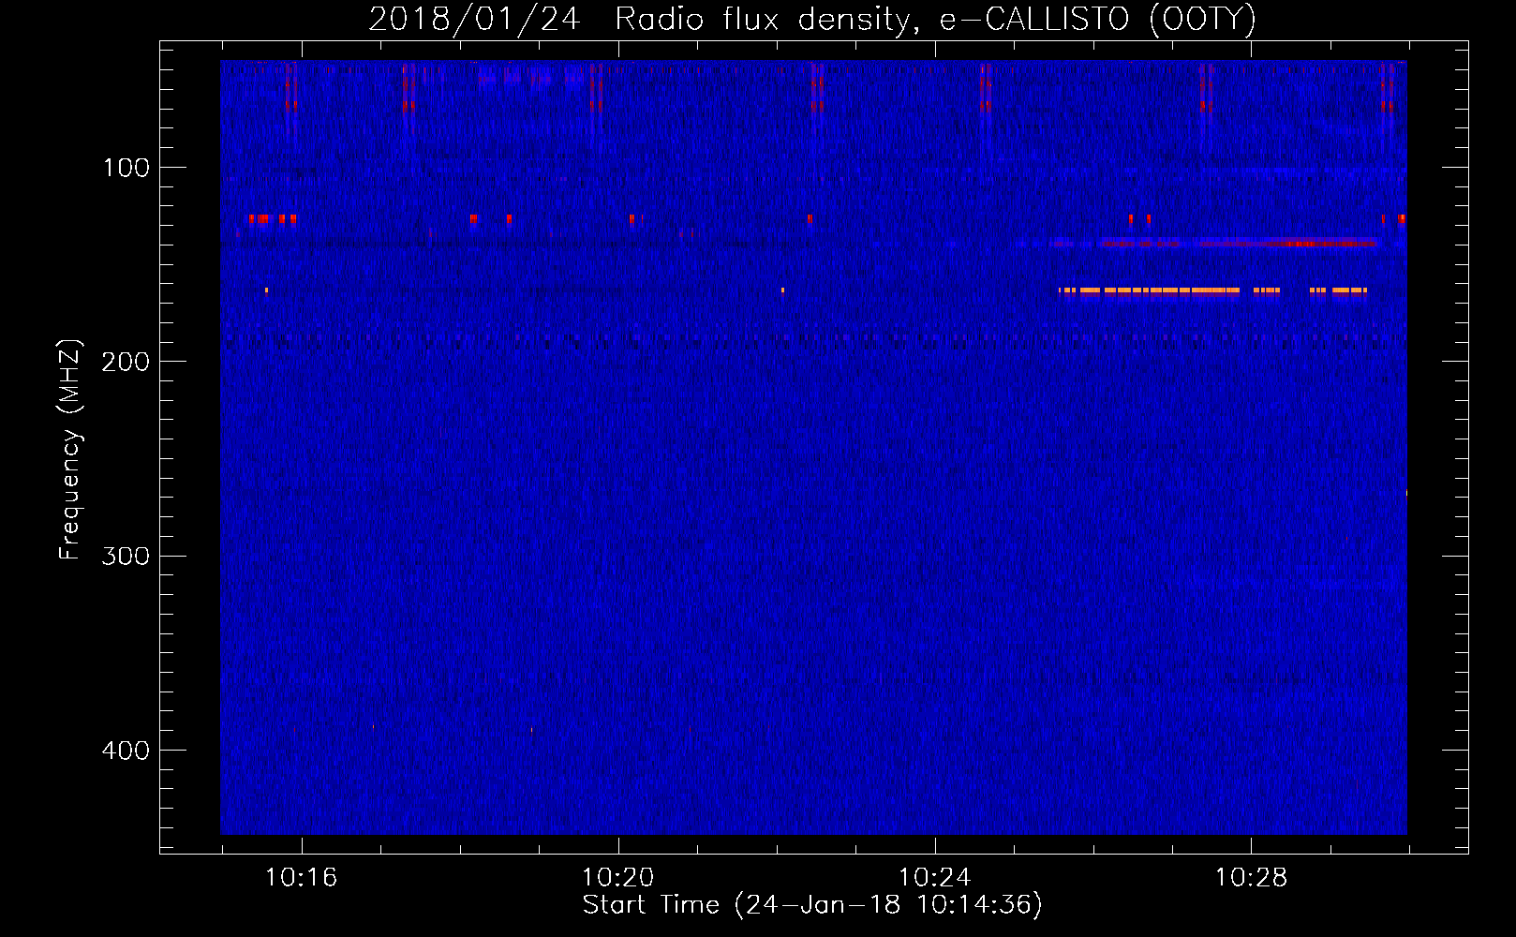Click the 10:24 time tick label
Screen dimensions: 1516x937
[934, 878]
